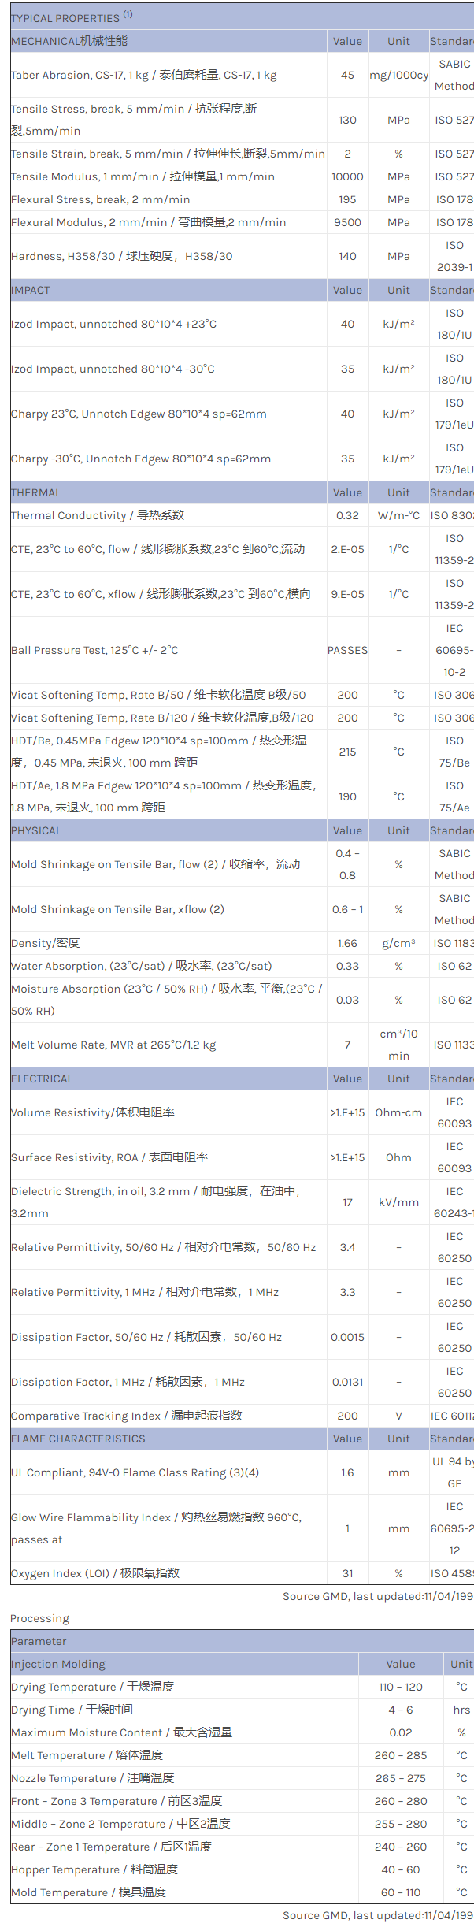Click the ELECTRICAL section header

pyautogui.click(x=42, y=1079)
